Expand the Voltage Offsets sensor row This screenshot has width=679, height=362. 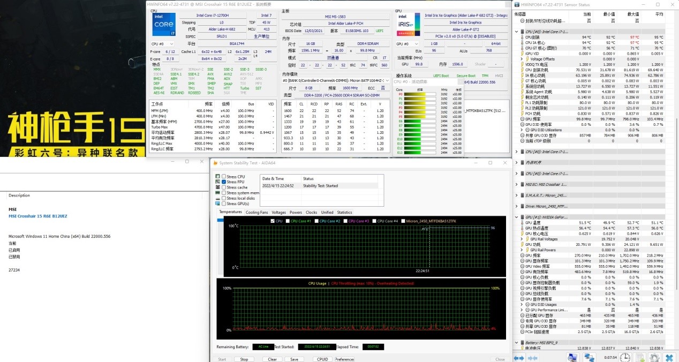coord(522,59)
